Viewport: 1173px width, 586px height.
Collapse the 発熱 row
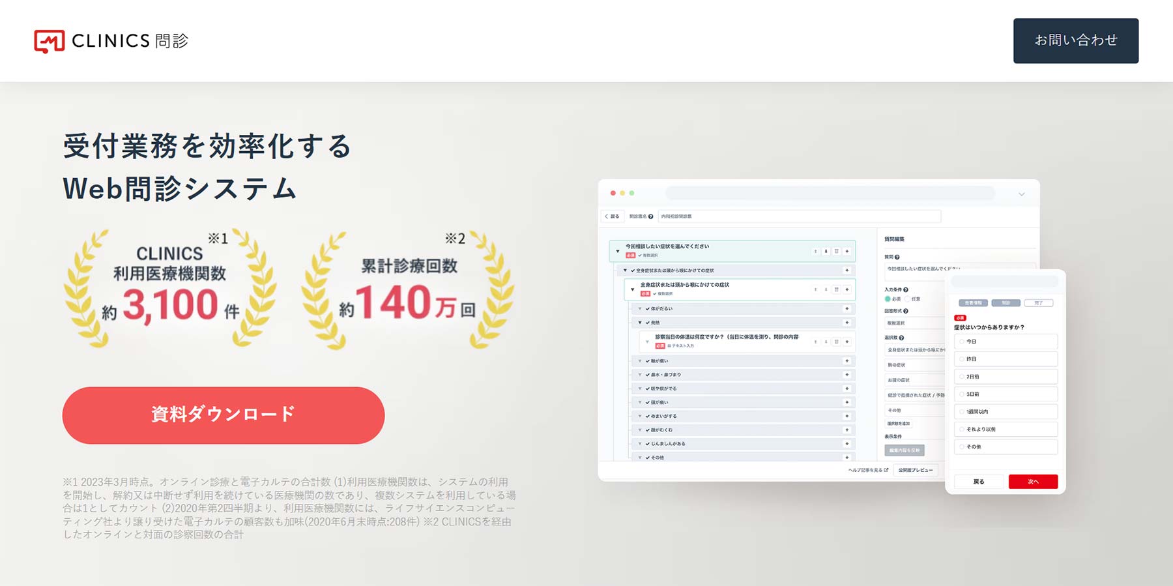[x=640, y=323]
